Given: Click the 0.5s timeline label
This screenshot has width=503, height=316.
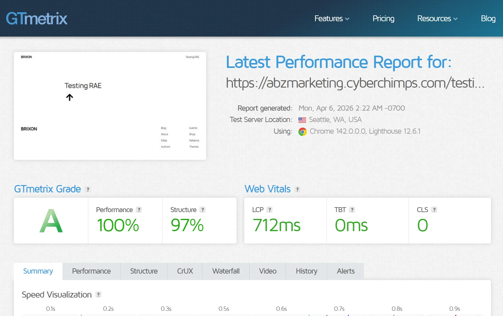Looking at the screenshot, I should [x=224, y=309].
